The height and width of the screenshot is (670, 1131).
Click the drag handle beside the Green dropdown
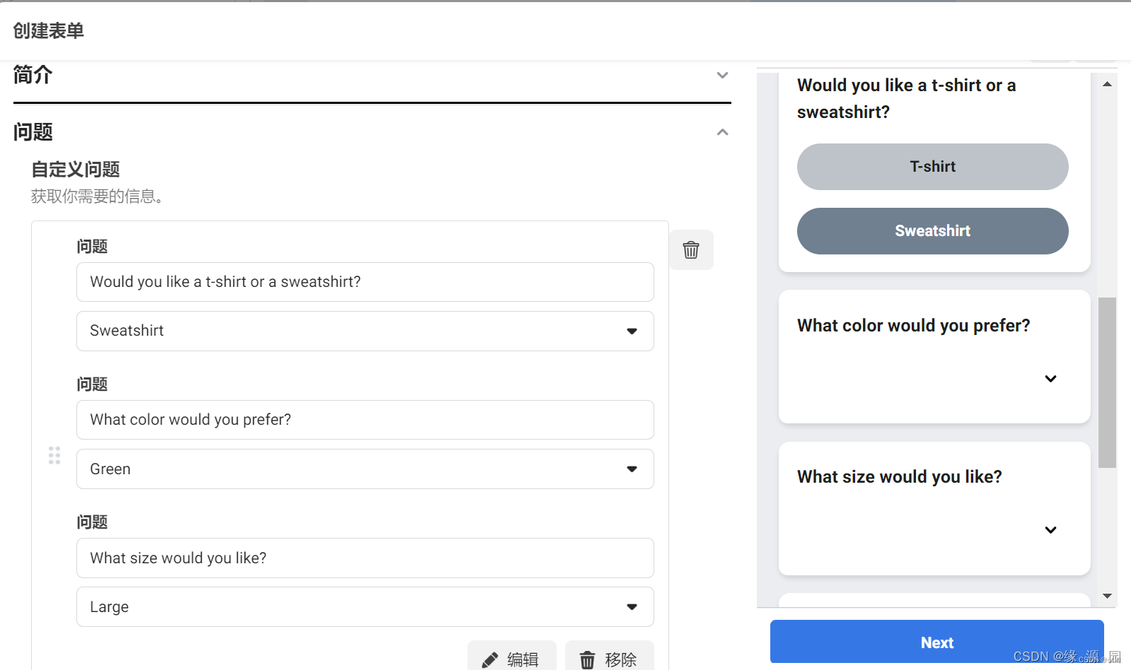pos(54,455)
